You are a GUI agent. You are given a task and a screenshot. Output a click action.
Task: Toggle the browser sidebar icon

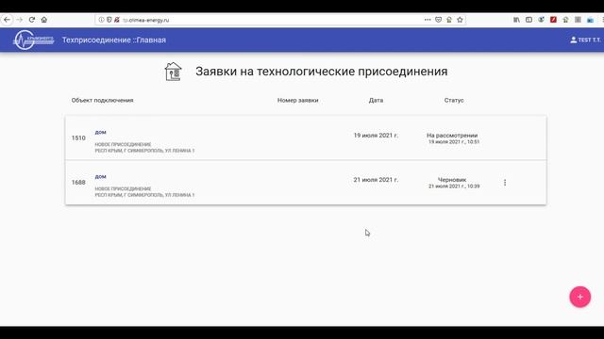pyautogui.click(x=528, y=20)
